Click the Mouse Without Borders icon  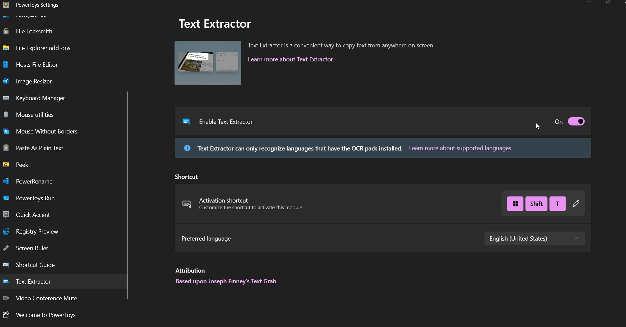[6, 131]
